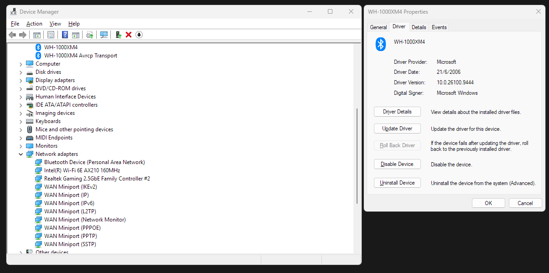Image resolution: width=549 pixels, height=273 pixels.
Task: Click the Device Manager vertical scrollbar
Action: point(357,156)
